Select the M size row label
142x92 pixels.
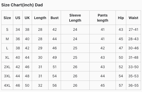coord(7,39)
